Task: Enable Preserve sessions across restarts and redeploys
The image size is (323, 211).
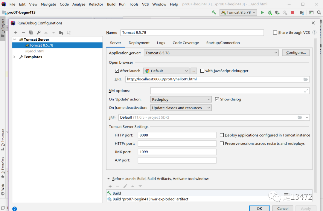Action: [x=222, y=143]
